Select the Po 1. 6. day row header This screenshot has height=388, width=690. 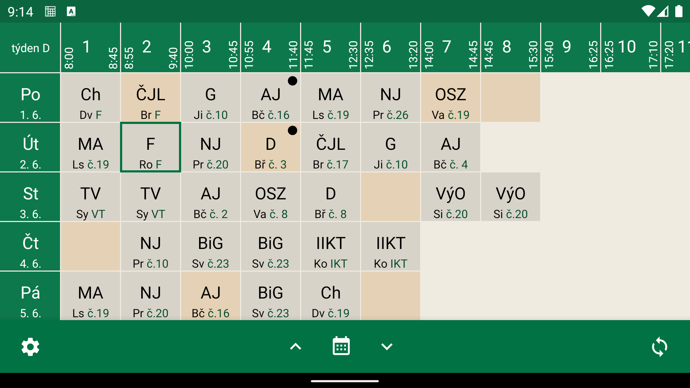pos(30,98)
